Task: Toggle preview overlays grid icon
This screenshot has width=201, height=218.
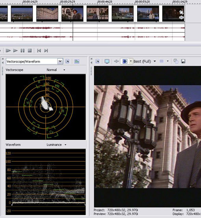Action: [x=161, y=61]
